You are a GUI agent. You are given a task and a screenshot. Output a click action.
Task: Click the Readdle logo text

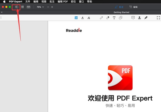[x=74, y=30]
